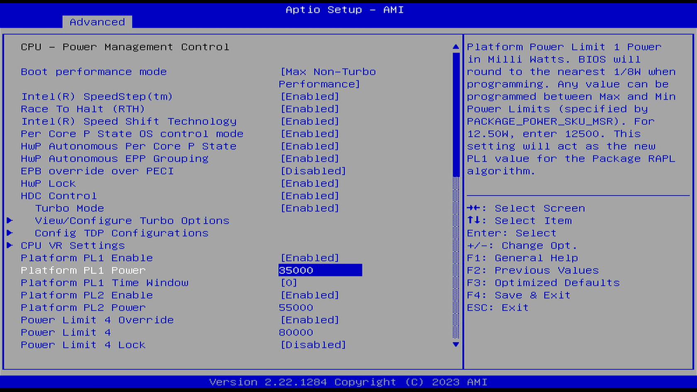The image size is (697, 392).
Task: Click the scrollbar up arrow
Action: 456,47
